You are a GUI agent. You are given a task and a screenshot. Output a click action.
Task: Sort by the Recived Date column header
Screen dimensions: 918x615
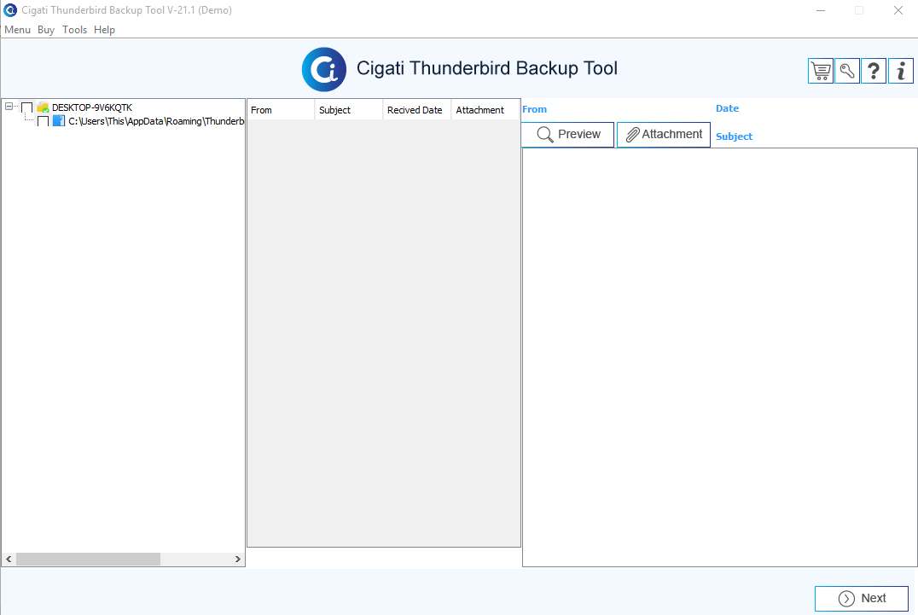pyautogui.click(x=417, y=110)
